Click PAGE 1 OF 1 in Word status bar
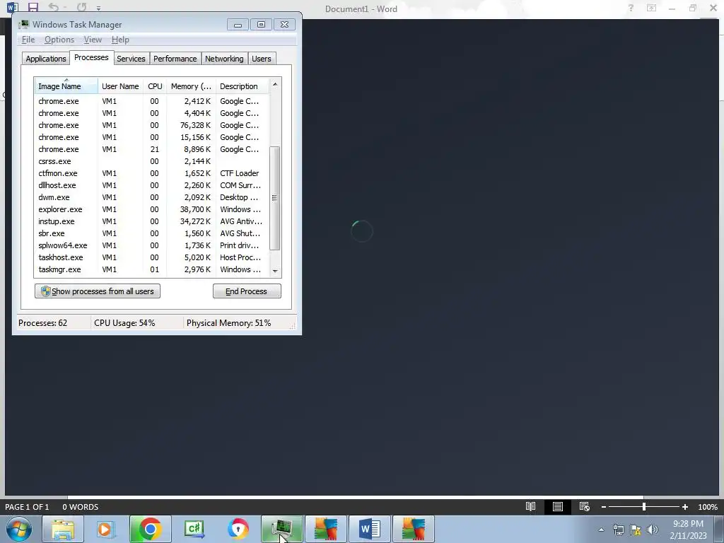Screen dimensions: 724x543 coord(27,507)
